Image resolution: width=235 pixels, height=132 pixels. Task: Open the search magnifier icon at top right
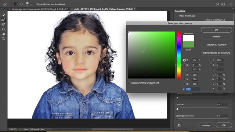(217, 4)
